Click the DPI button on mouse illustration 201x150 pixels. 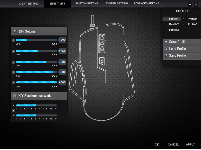click(x=102, y=60)
